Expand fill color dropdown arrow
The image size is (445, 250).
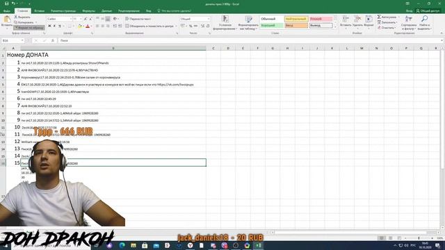[83, 26]
